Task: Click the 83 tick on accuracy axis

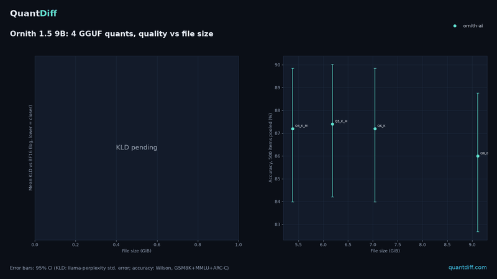Action: coord(277,224)
